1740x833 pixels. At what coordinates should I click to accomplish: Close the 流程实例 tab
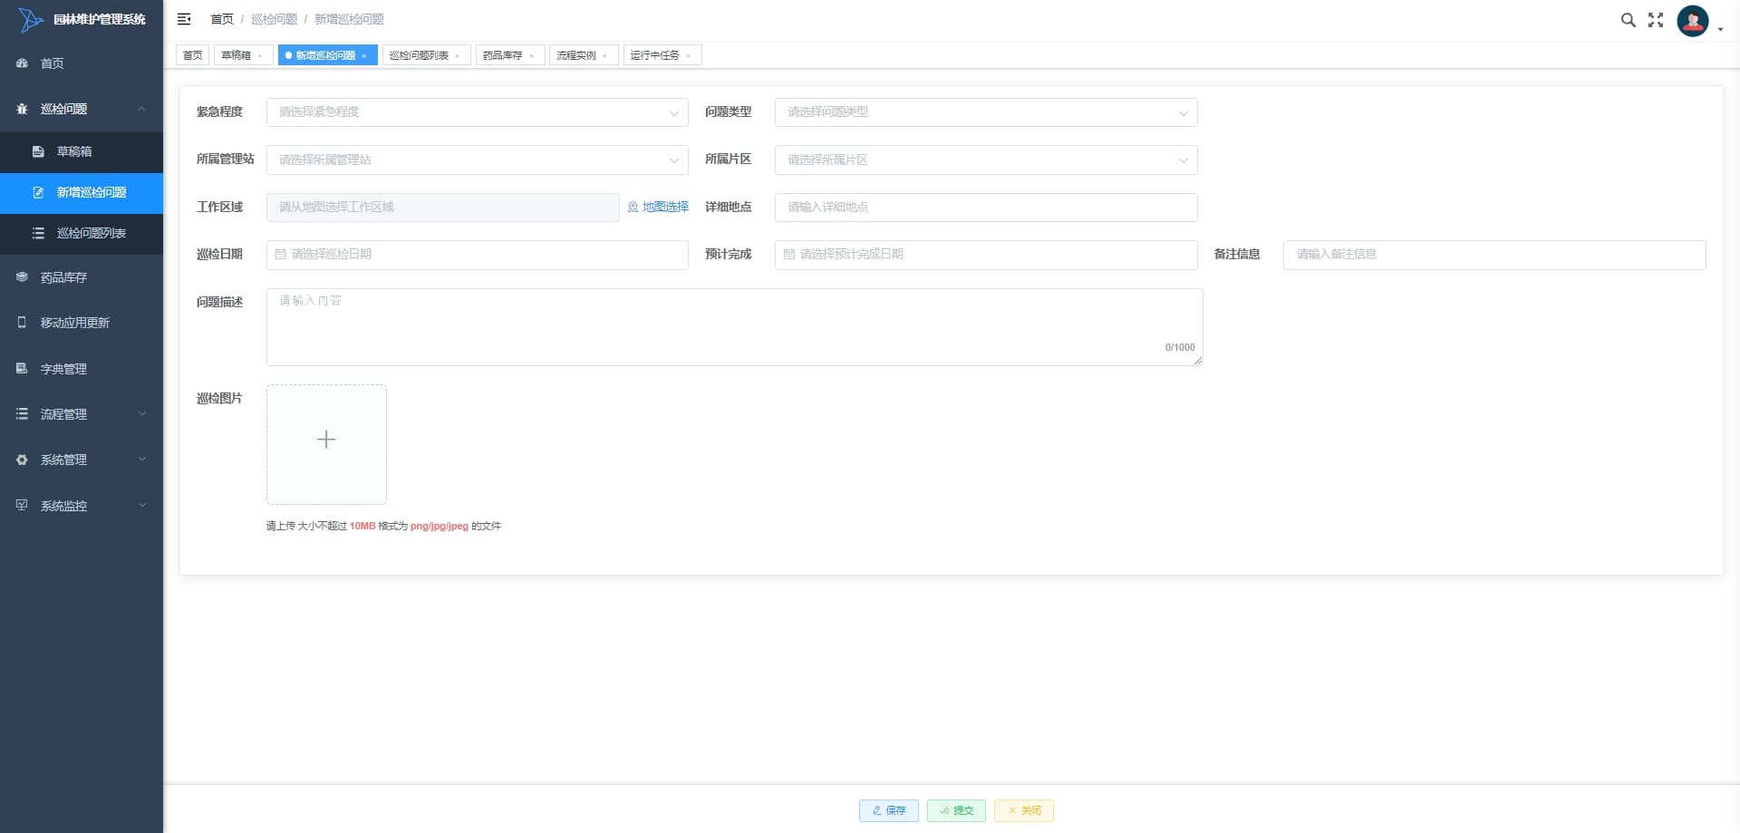point(604,56)
